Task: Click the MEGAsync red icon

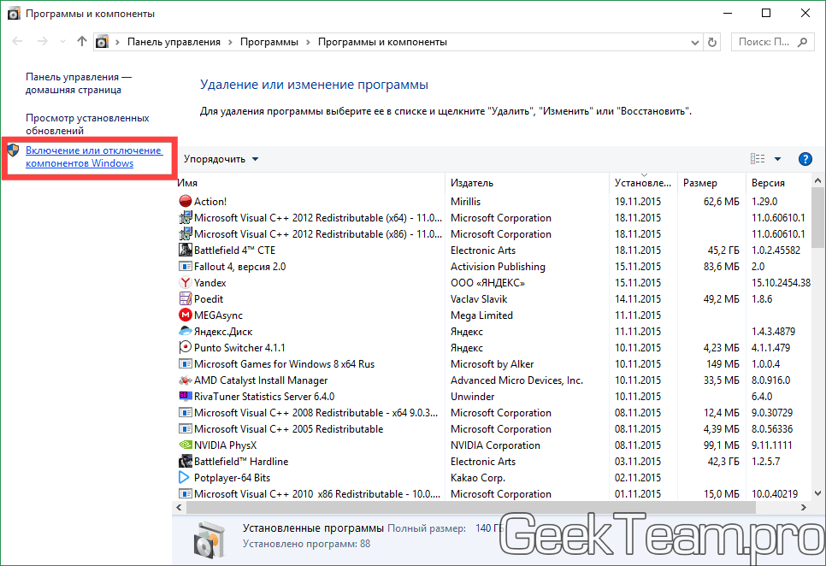Action: [185, 315]
